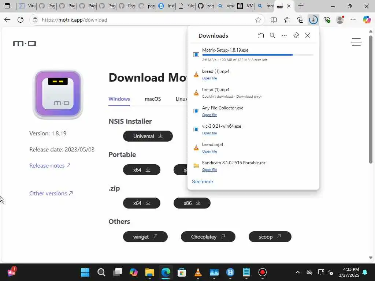Download .zip x64 build
Image resolution: width=375 pixels, height=281 pixels.
(x=142, y=203)
